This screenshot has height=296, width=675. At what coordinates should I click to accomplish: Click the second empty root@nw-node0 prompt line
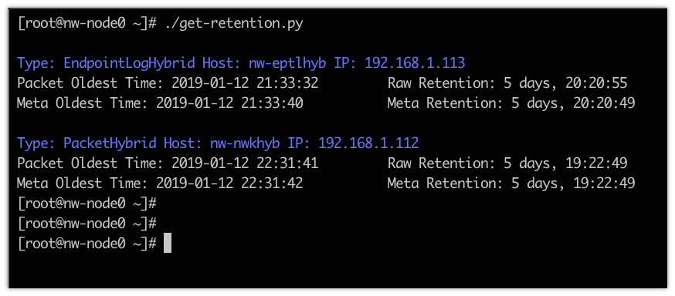tap(87, 223)
